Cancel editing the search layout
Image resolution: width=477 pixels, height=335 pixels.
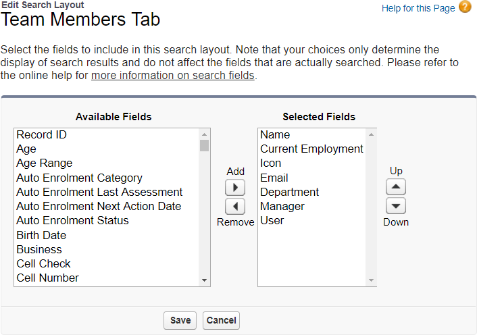[x=221, y=320]
